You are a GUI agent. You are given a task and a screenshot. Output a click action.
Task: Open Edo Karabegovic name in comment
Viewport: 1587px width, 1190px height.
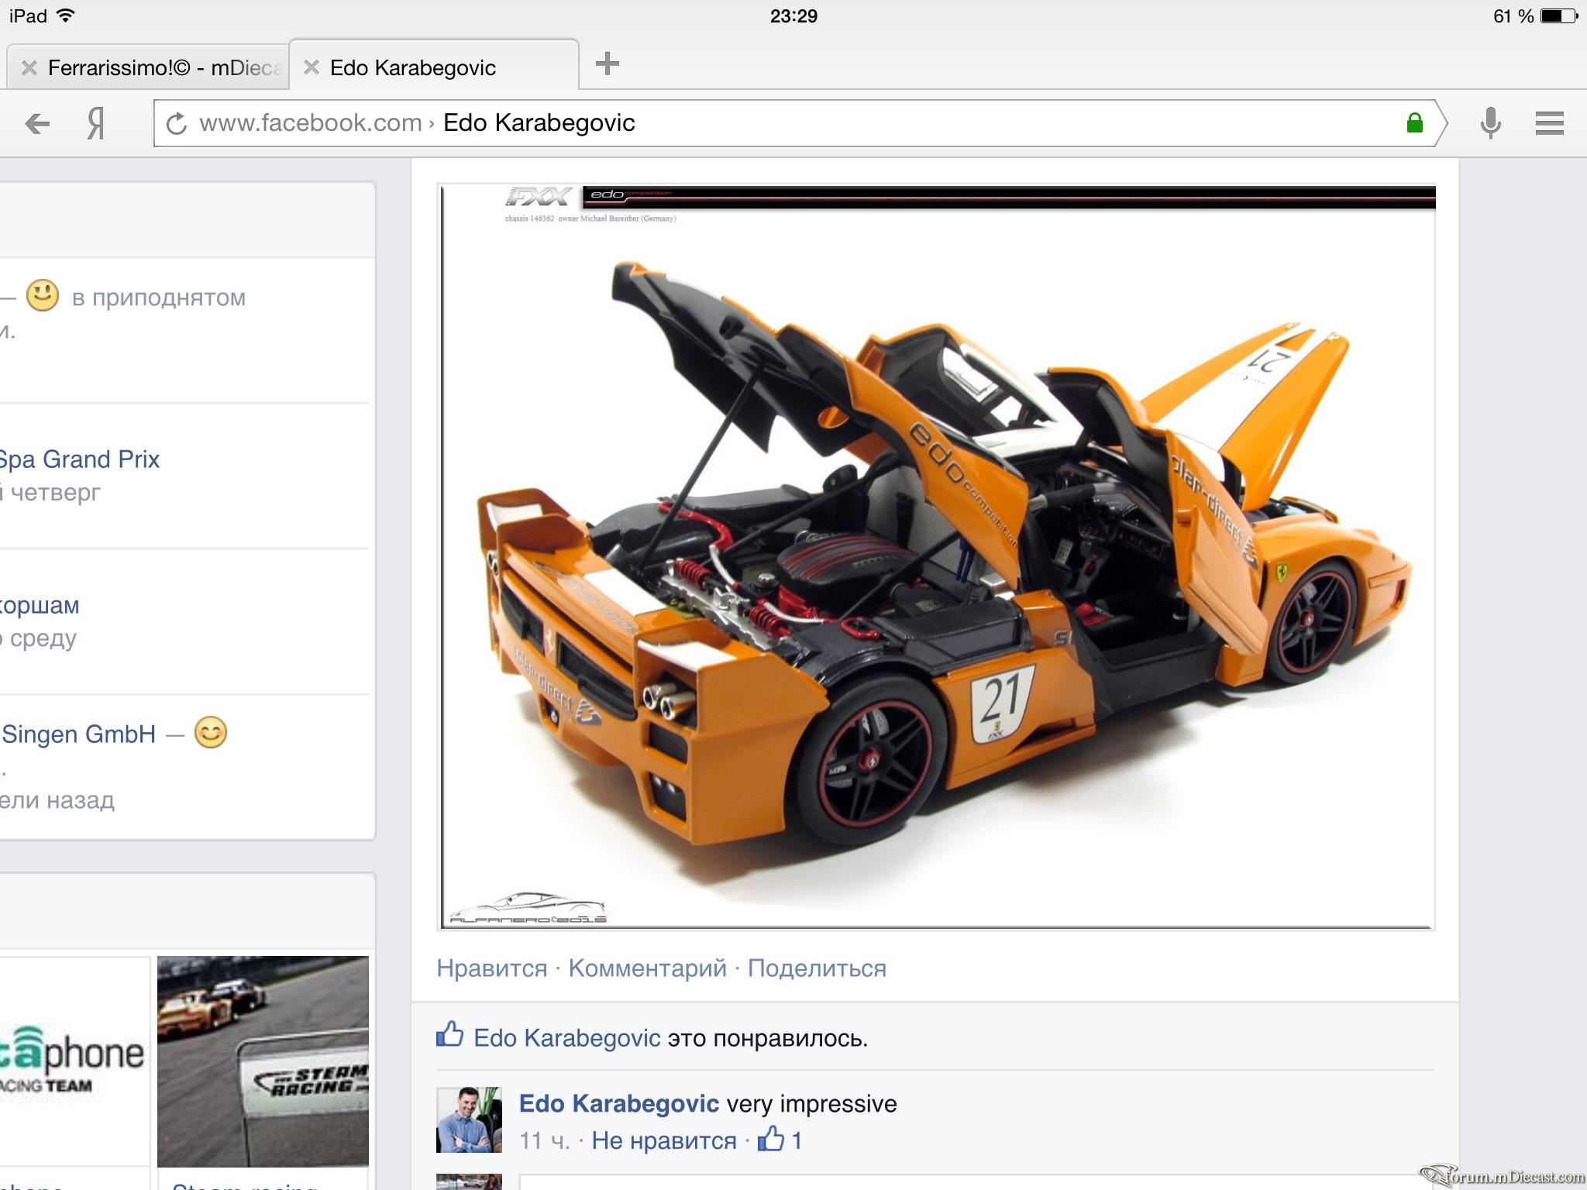[619, 1103]
